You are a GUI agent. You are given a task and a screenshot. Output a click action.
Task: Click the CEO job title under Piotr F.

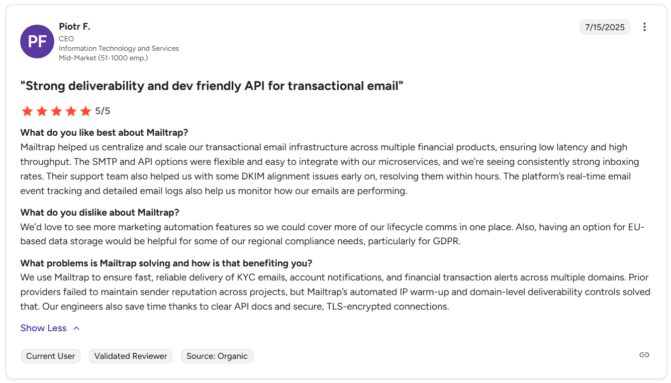[66, 38]
